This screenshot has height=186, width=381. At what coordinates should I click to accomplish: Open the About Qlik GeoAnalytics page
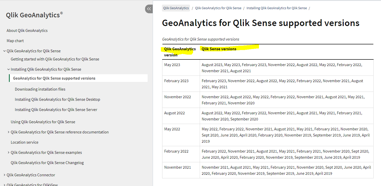(x=27, y=30)
